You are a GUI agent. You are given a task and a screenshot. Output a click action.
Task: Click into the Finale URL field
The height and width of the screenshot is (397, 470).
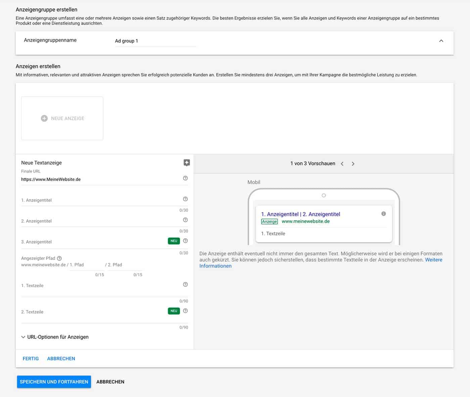point(101,179)
